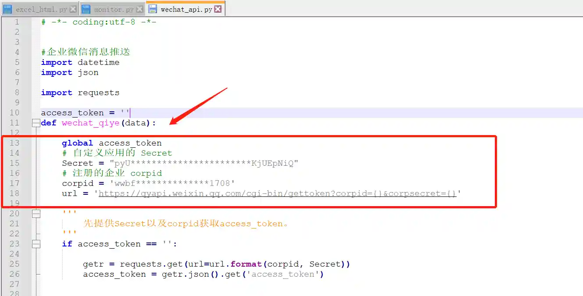Click the 'import datetime' line
This screenshot has height=296, width=583.
(x=80, y=62)
